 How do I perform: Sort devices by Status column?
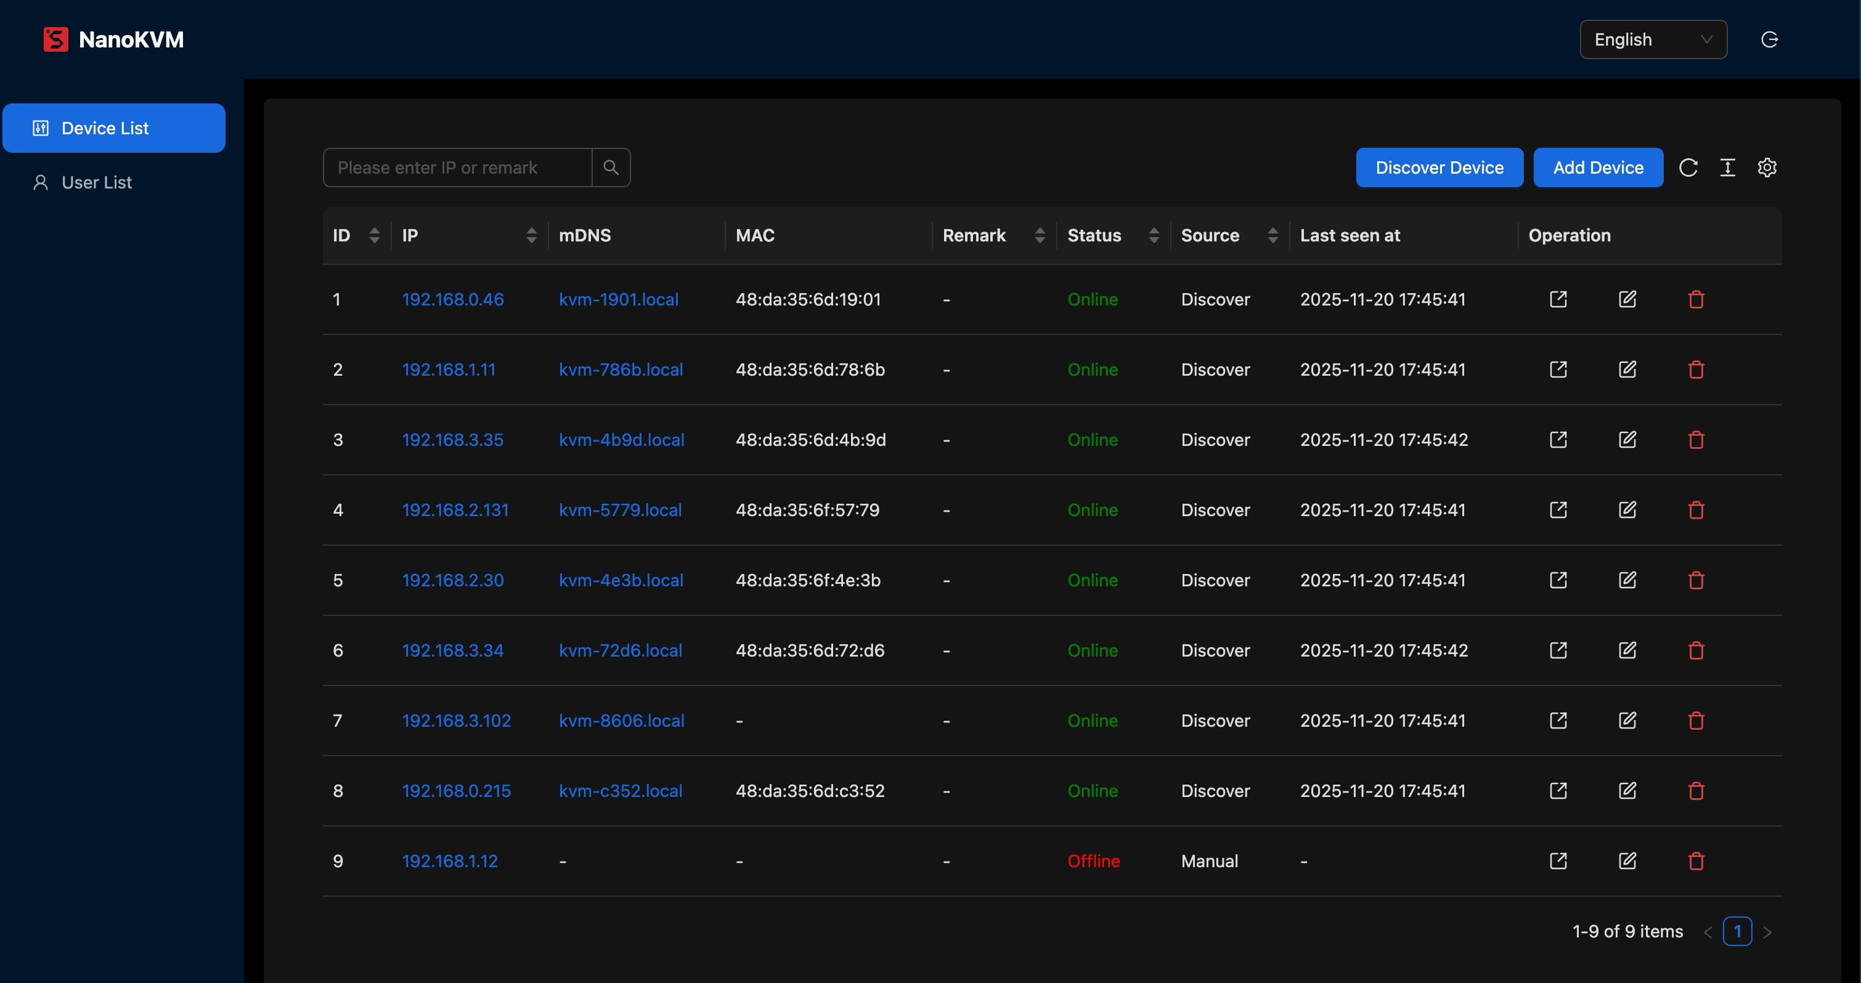pos(1153,235)
